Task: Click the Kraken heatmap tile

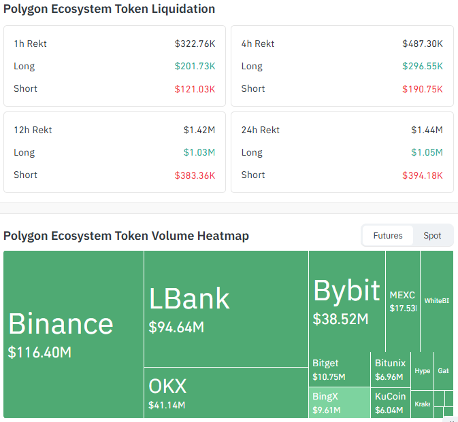Action: pyautogui.click(x=423, y=404)
